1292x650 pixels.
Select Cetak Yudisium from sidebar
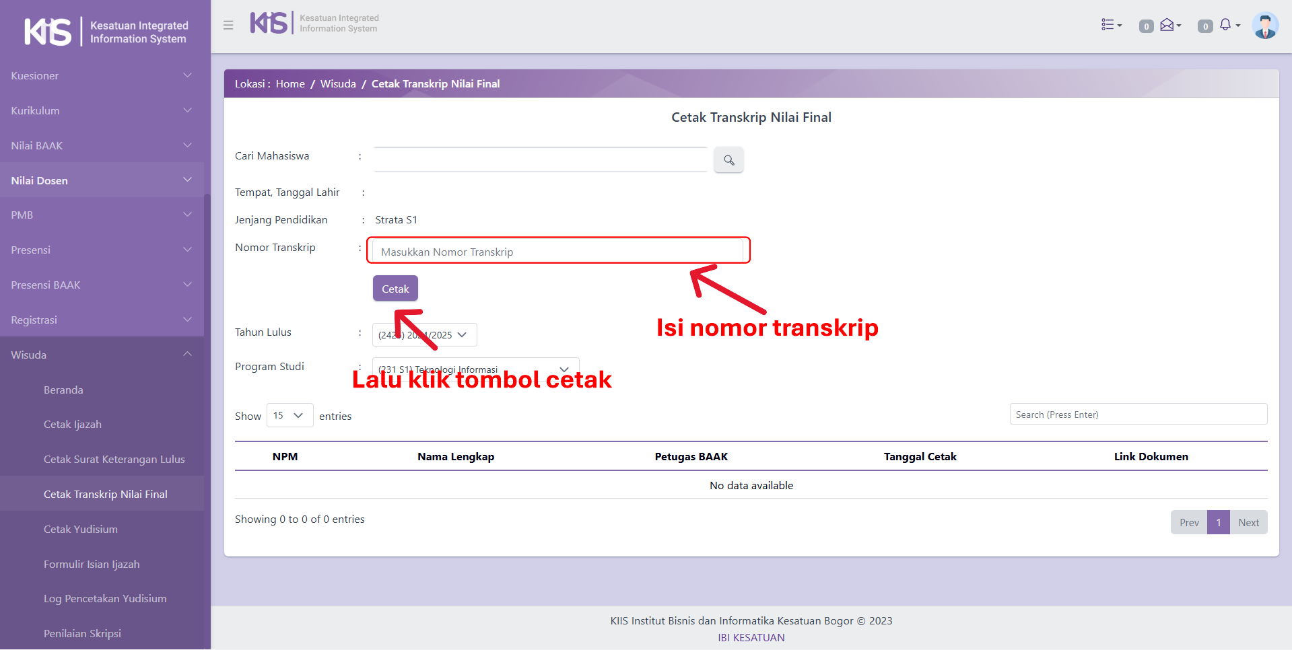[81, 530]
